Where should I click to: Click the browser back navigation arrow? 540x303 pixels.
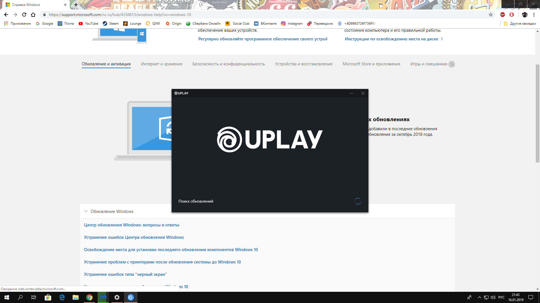click(6, 14)
